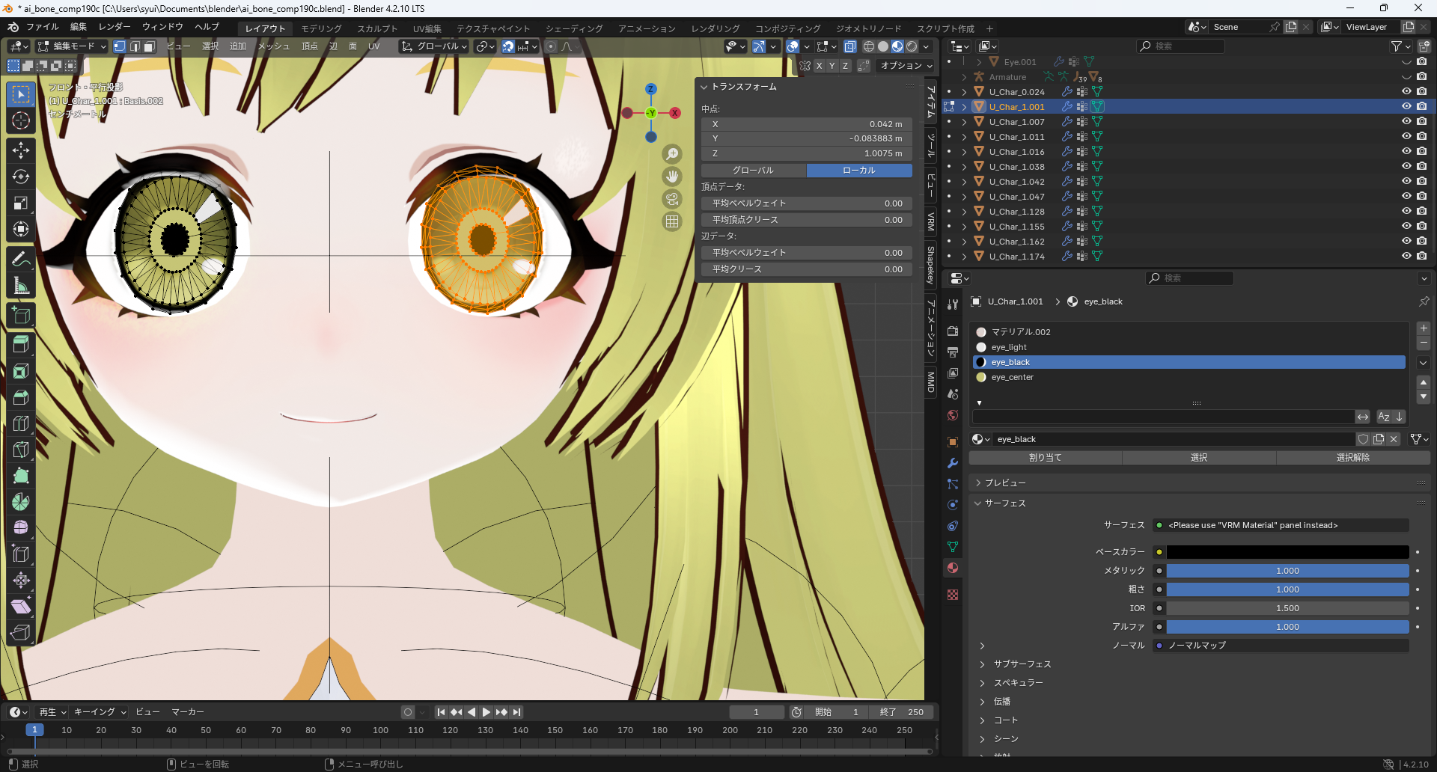Click the black ベースカラー swatch
Image resolution: width=1437 pixels, height=772 pixels.
click(x=1287, y=552)
